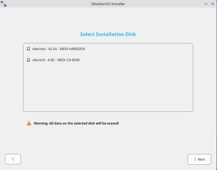Click the hard disk symbol for VBOX HARDDISK
This screenshot has height=170, width=217.
tap(28, 49)
